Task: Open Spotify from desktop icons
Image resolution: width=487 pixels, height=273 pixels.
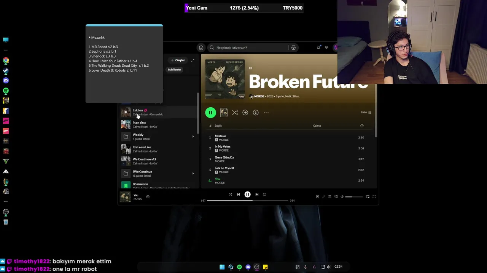Action: point(6,91)
